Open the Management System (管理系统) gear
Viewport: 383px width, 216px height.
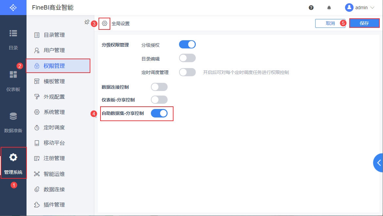coord(13,157)
